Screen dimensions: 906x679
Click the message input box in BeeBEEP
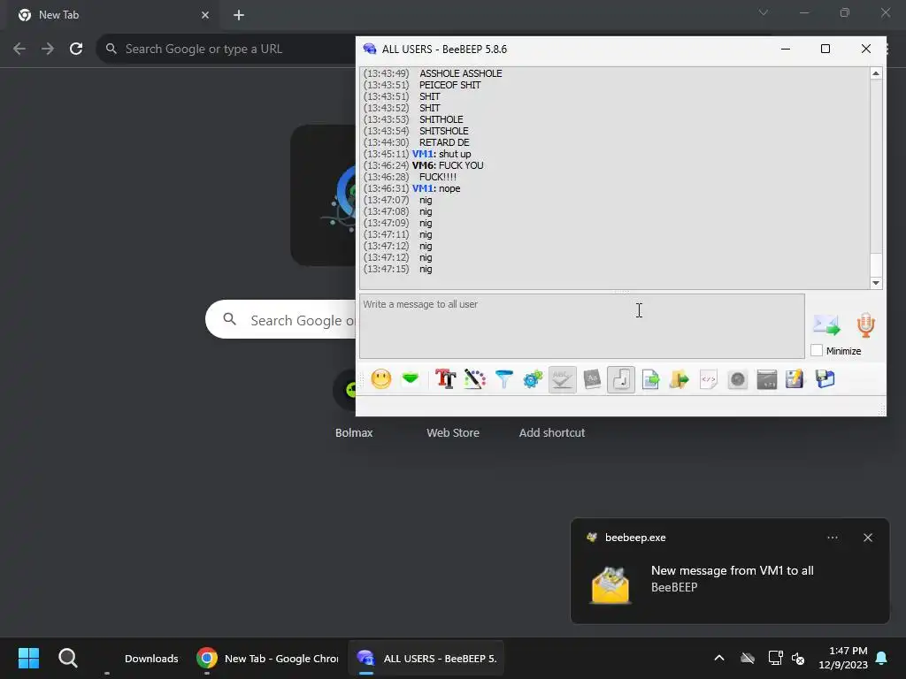pyautogui.click(x=582, y=326)
